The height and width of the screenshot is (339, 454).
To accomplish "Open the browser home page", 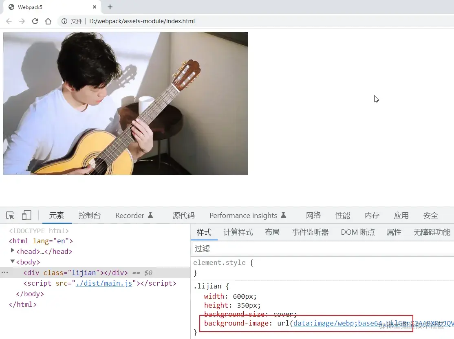I will 48,21.
